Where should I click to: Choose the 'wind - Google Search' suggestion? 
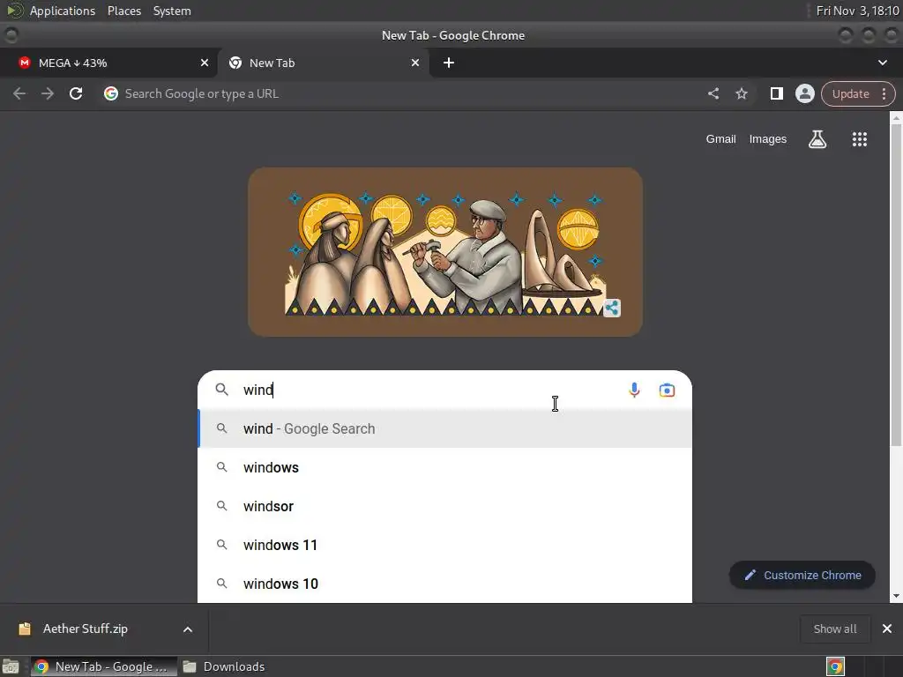point(444,429)
